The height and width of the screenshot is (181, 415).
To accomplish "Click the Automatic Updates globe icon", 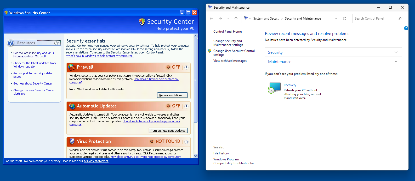I will (x=72, y=106).
